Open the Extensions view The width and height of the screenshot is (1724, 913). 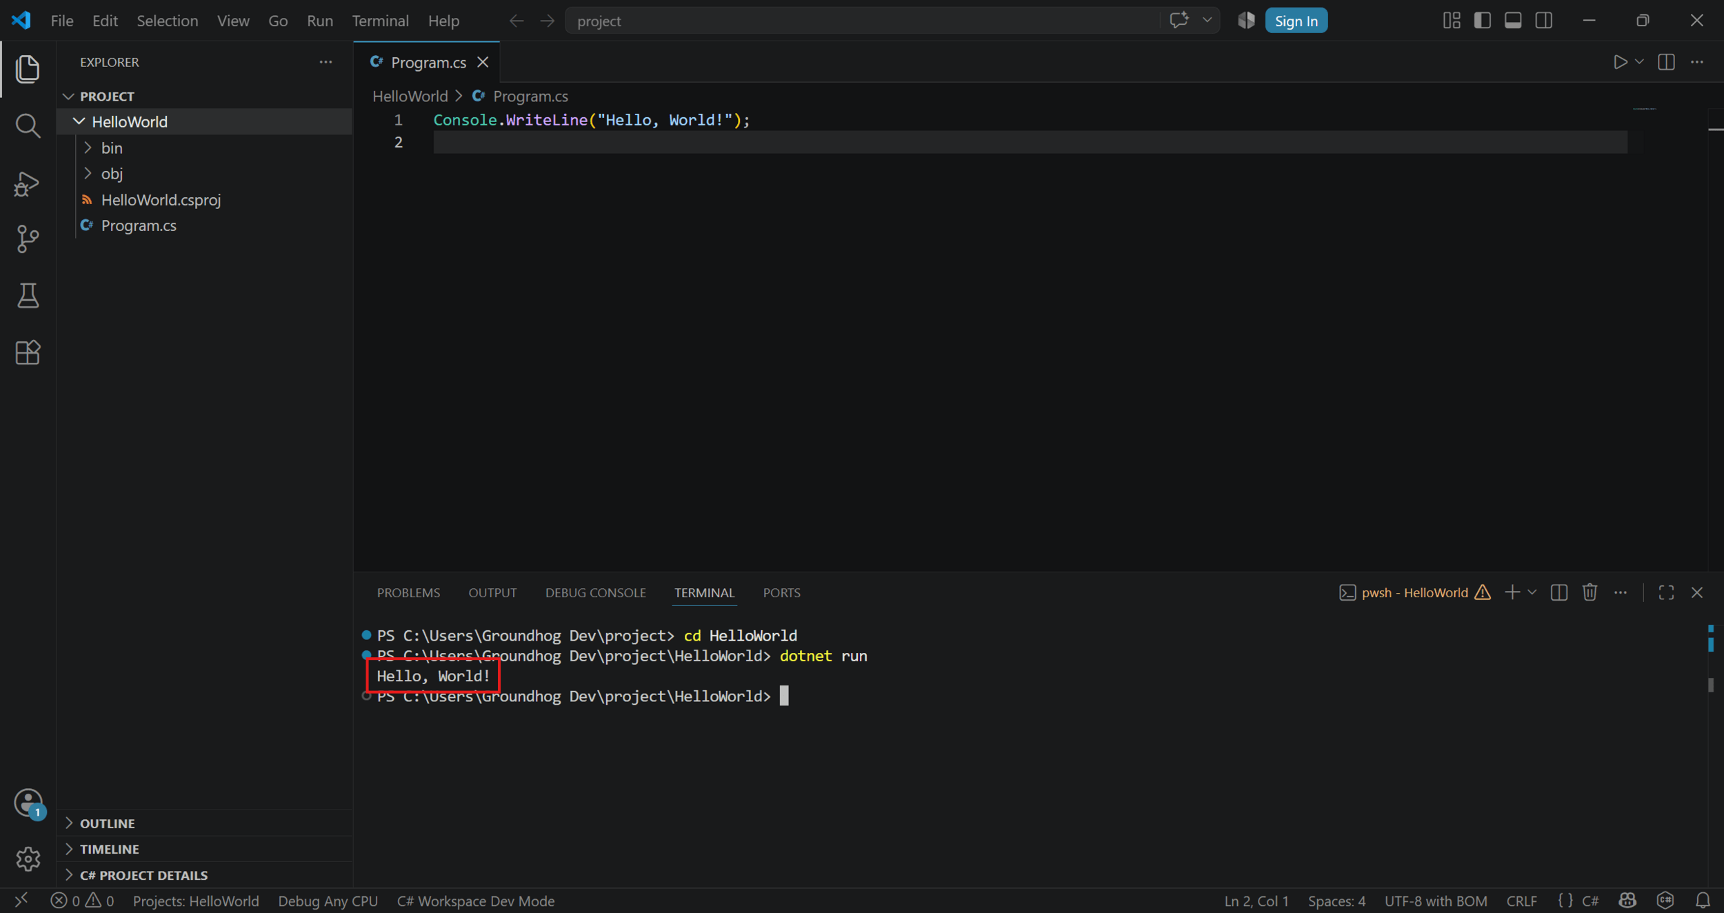point(28,352)
